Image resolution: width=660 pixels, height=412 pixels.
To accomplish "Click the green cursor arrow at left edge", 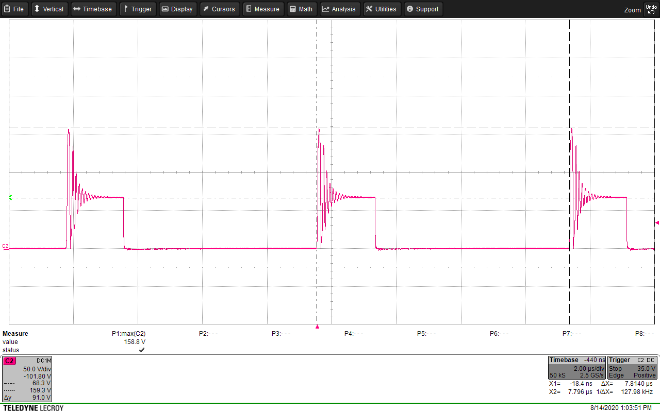I will (10, 197).
